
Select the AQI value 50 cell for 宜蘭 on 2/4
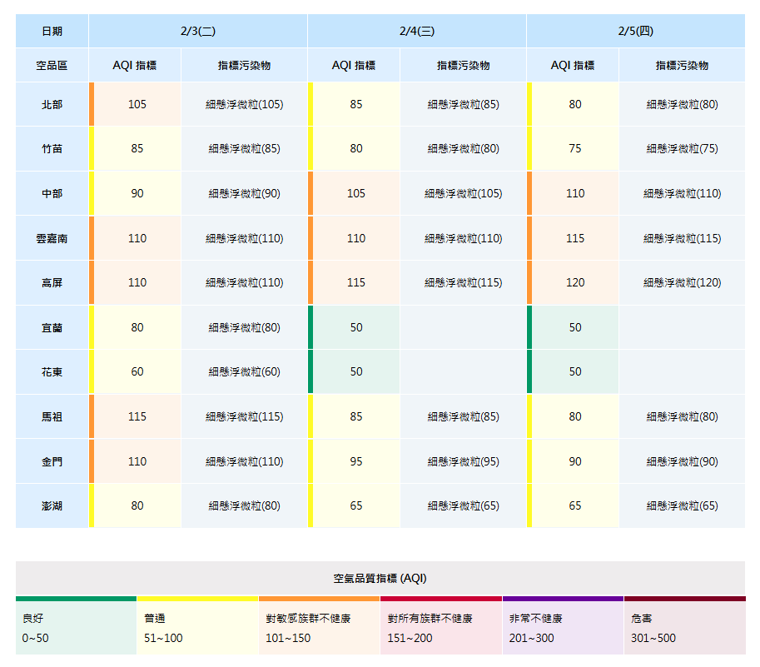coord(358,327)
